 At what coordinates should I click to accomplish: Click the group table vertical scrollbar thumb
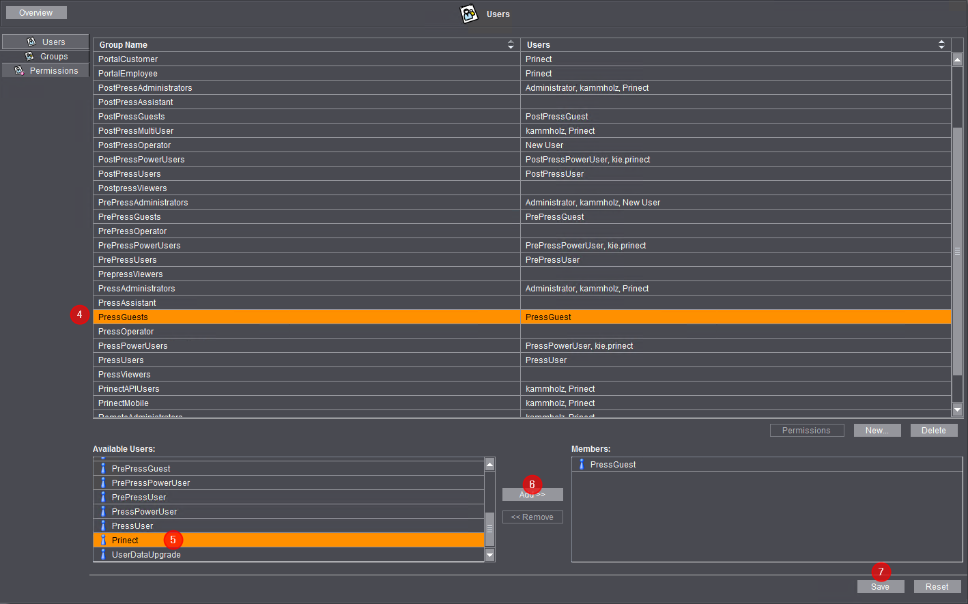coord(957,251)
